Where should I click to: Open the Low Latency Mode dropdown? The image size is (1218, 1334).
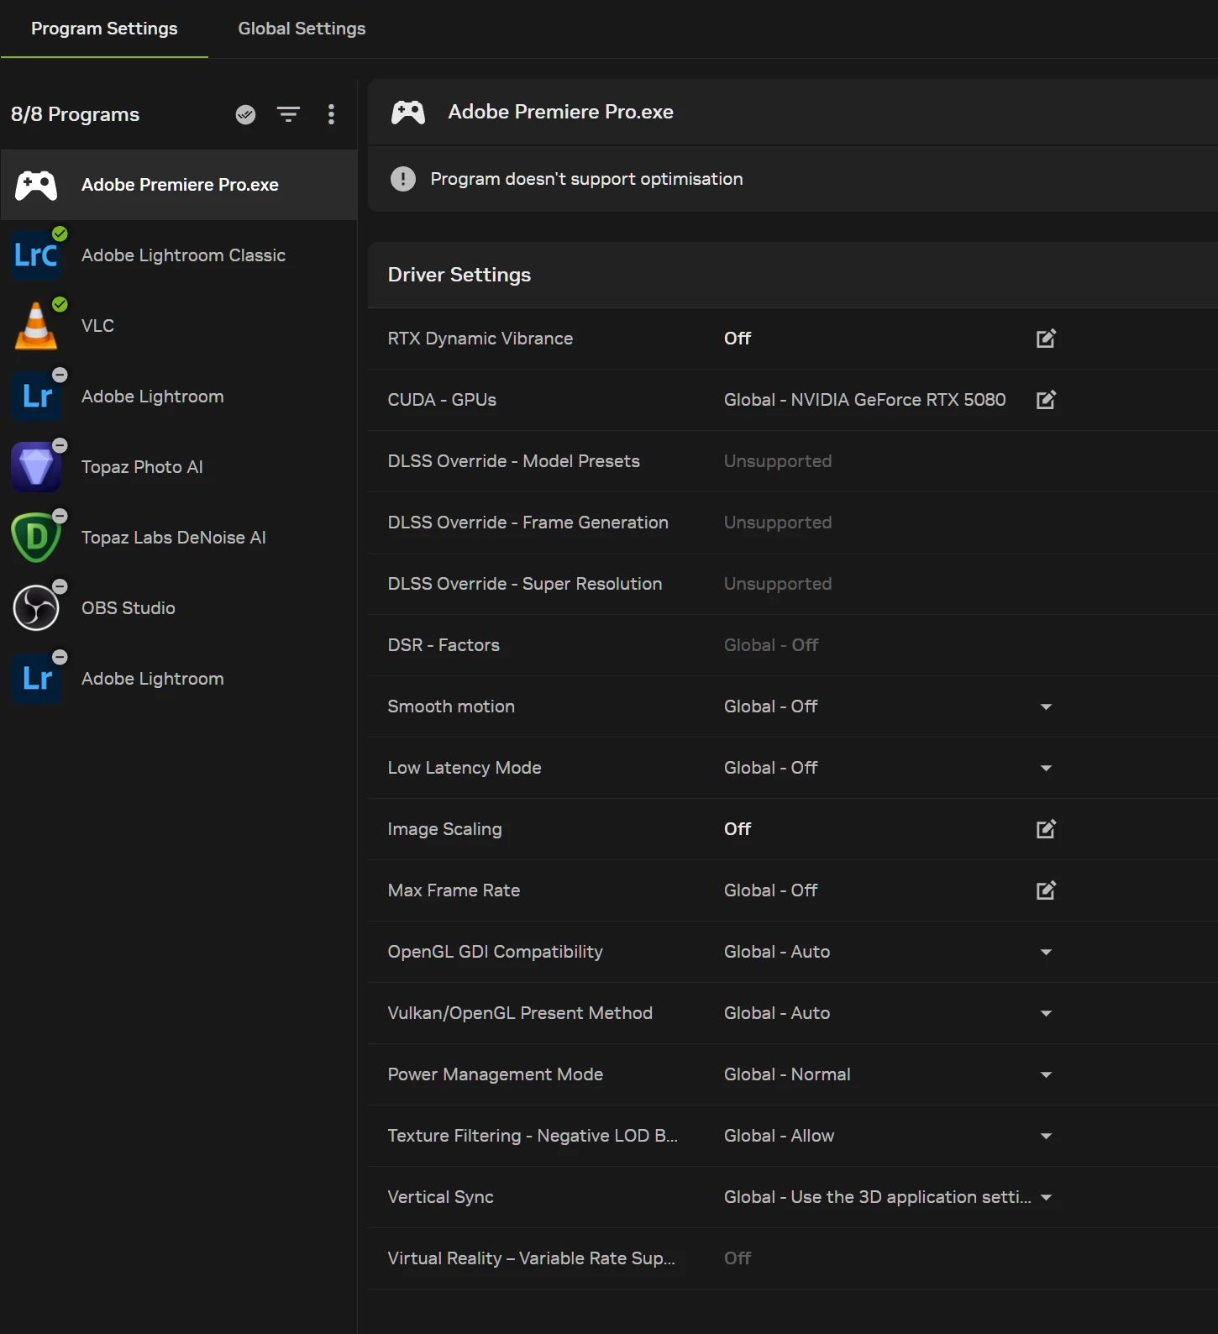(1046, 768)
